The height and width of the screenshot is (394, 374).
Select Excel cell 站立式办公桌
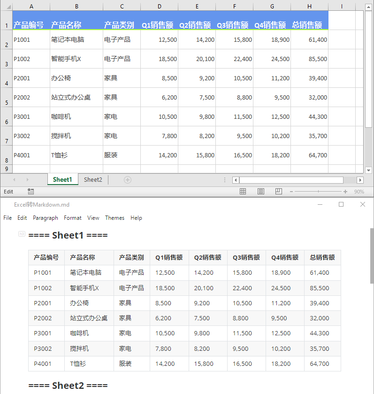pyautogui.click(x=76, y=98)
